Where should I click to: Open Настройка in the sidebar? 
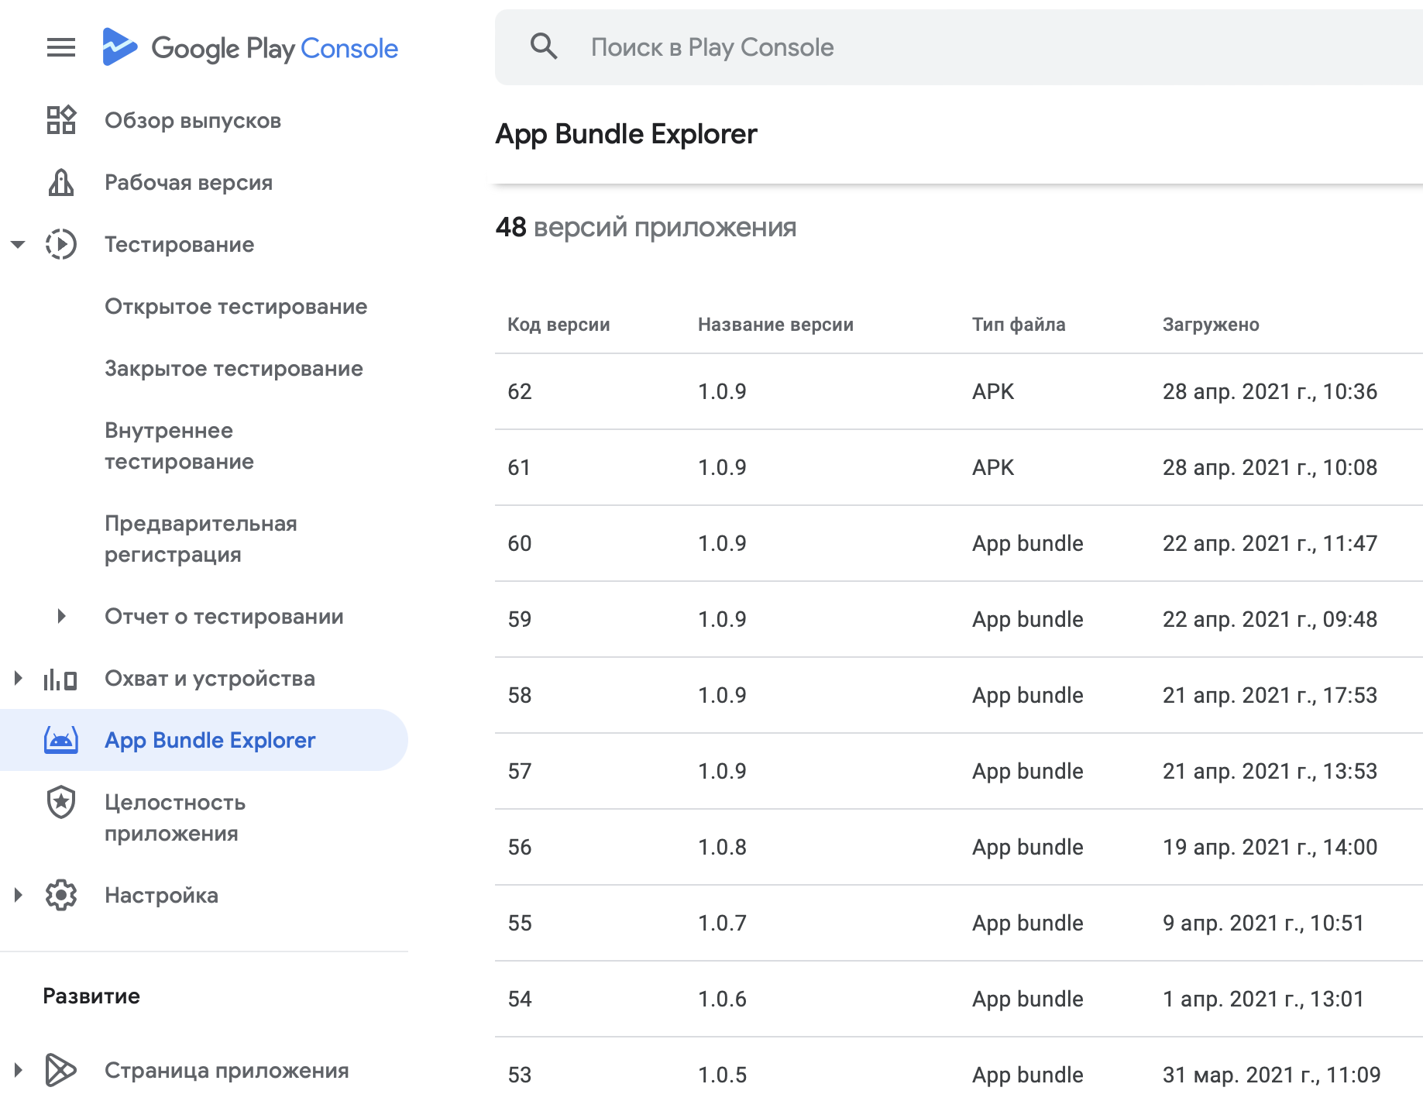click(161, 896)
